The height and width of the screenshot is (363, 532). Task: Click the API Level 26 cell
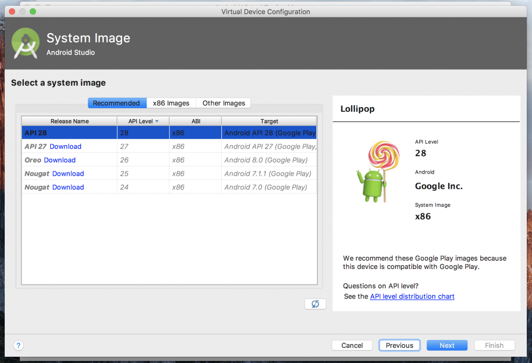[x=143, y=160]
